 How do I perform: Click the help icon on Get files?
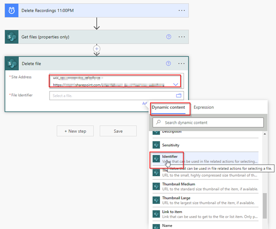pos(168,37)
